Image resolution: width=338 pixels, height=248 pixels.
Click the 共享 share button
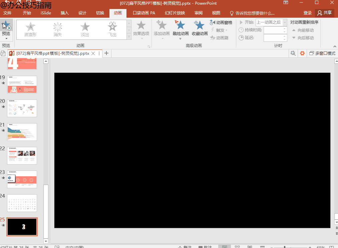pos(325,13)
